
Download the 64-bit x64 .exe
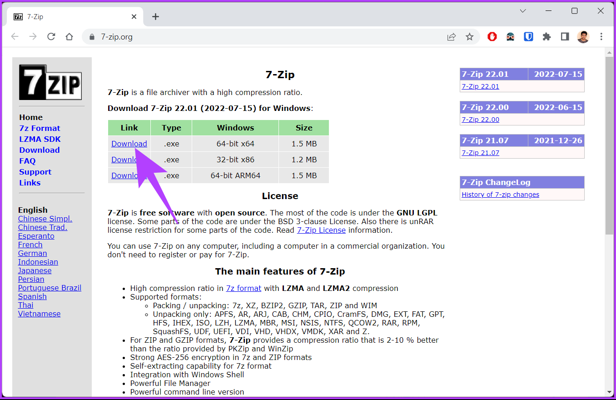coord(129,144)
